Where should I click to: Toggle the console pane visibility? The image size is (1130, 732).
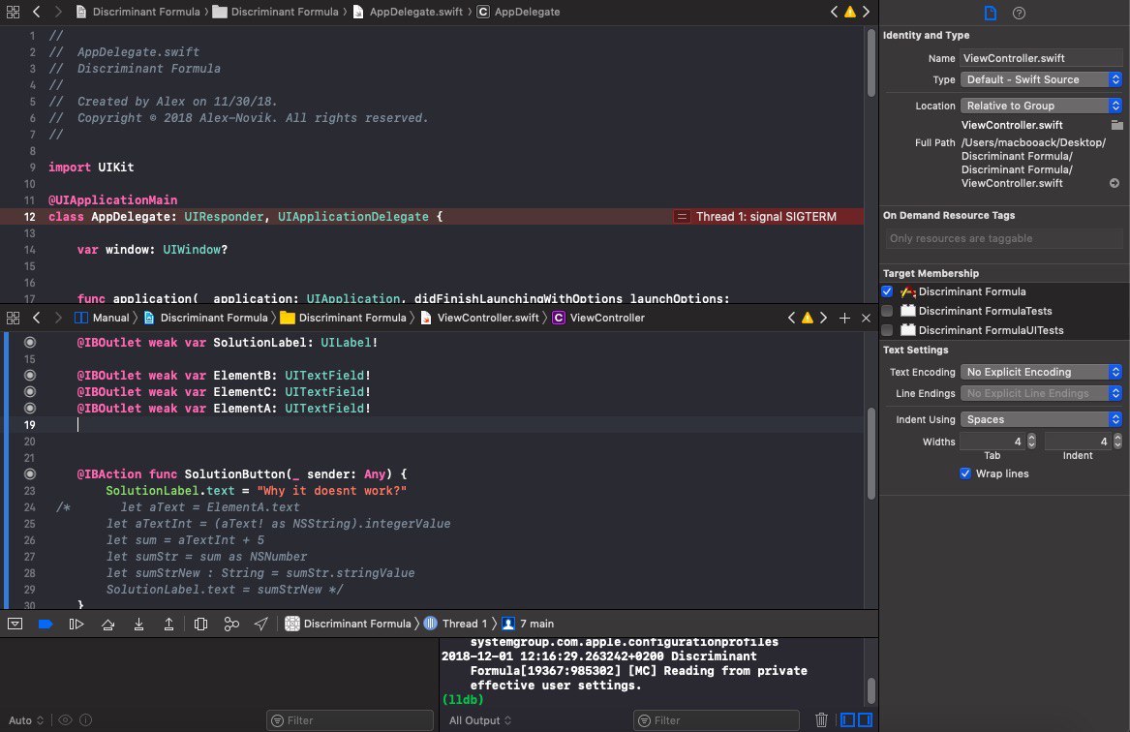866,719
